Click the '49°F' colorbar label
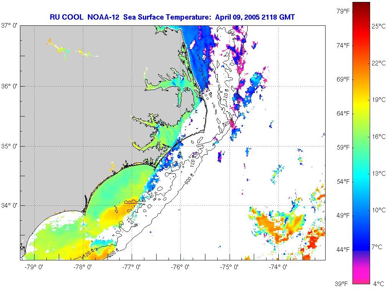 (x=343, y=216)
